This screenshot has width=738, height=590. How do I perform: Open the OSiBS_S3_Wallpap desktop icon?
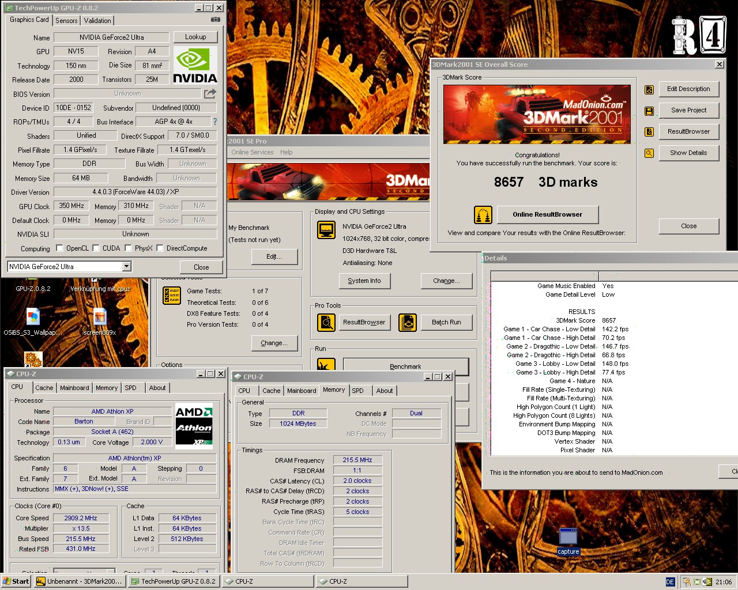pos(33,322)
